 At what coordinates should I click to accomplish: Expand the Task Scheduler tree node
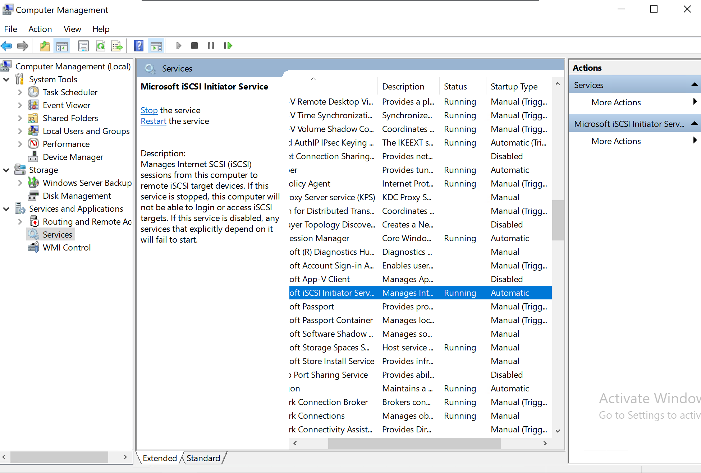click(20, 92)
